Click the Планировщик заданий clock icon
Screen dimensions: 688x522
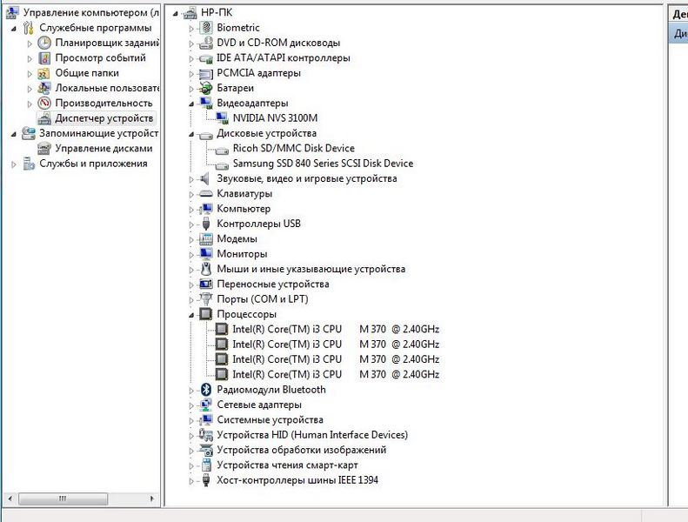pos(44,43)
